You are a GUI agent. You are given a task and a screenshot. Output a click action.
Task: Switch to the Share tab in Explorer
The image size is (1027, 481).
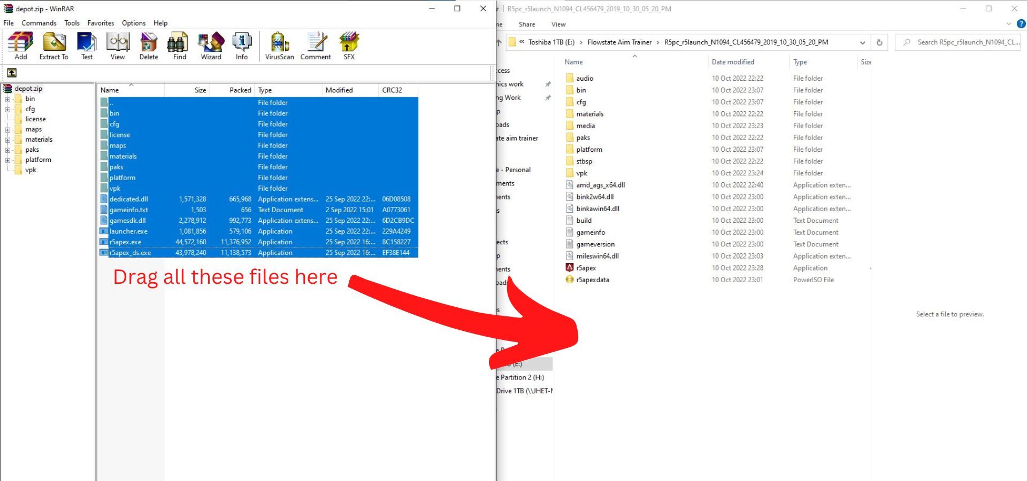527,24
